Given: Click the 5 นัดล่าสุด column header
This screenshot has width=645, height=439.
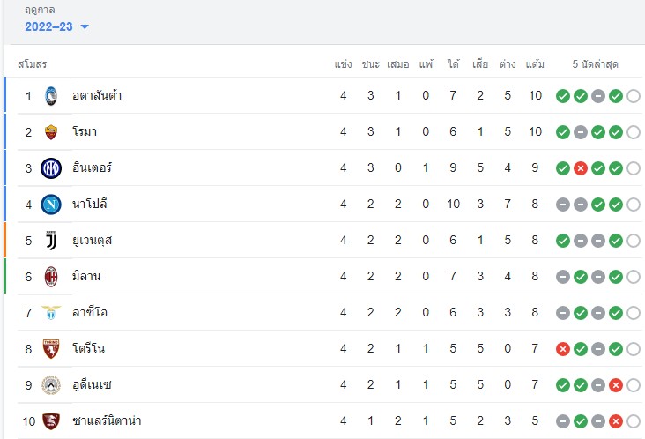Looking at the screenshot, I should 595,64.
